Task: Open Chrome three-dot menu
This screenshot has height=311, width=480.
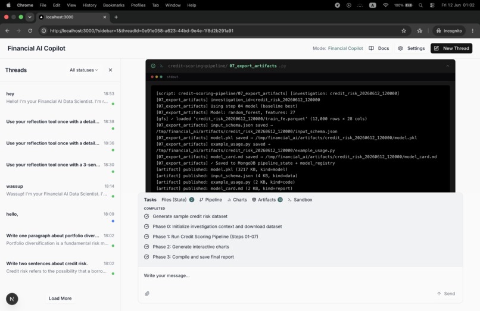Action: [x=473, y=30]
